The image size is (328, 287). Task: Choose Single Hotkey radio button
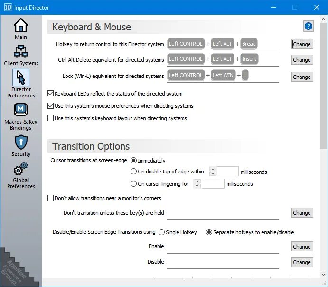[161, 232]
